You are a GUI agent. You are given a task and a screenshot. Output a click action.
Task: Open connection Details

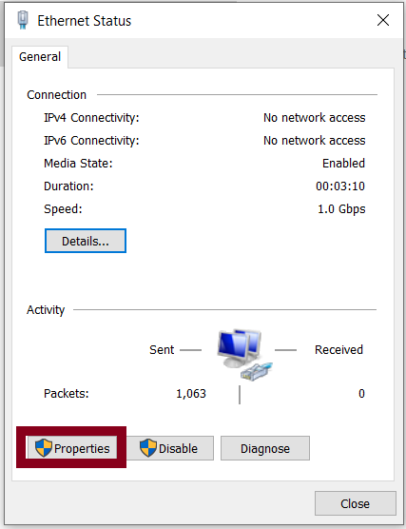(x=86, y=241)
